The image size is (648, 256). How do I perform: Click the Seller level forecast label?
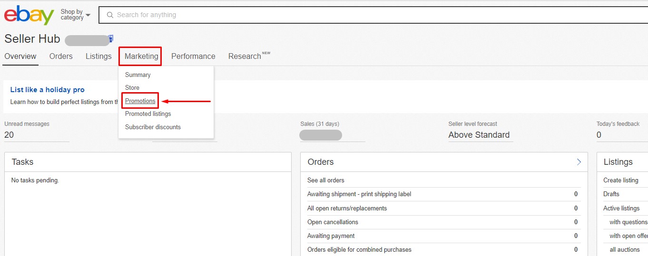pyautogui.click(x=472, y=124)
